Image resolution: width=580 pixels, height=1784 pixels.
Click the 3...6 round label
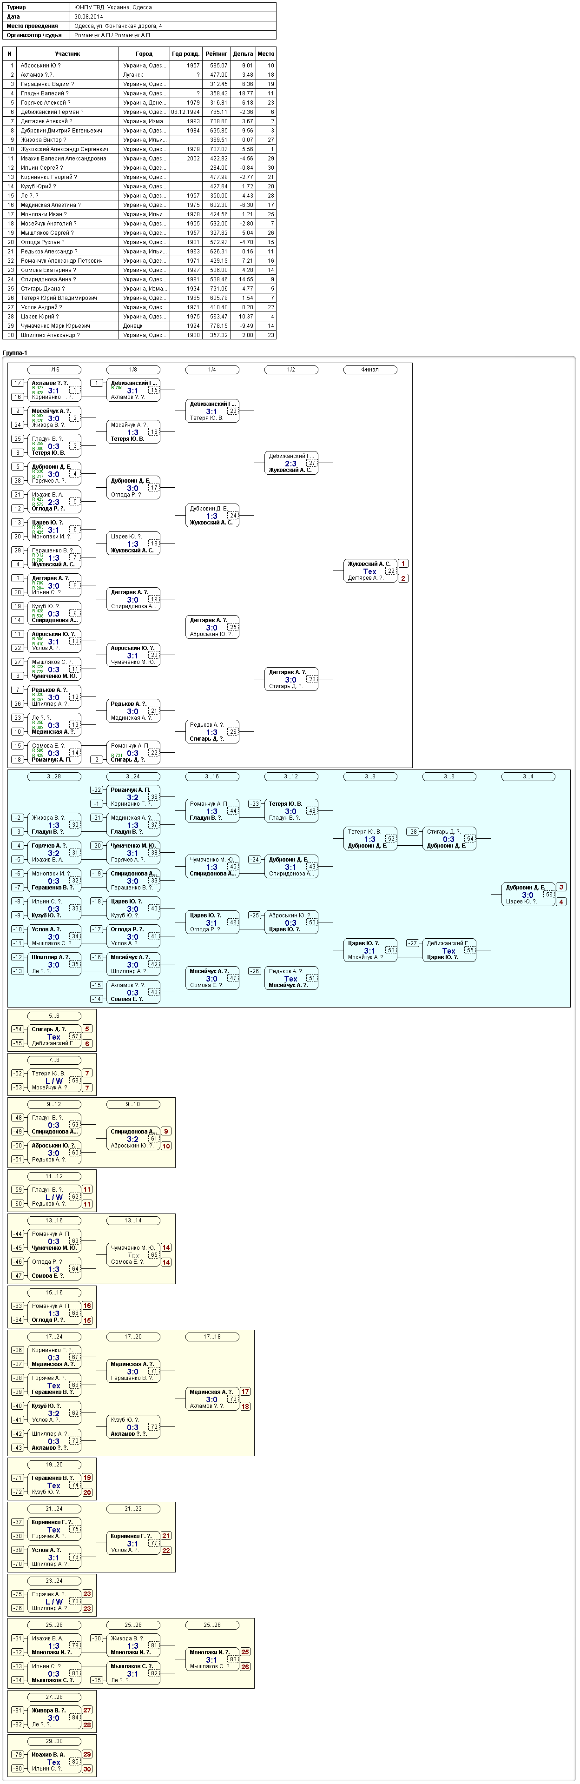tap(448, 776)
